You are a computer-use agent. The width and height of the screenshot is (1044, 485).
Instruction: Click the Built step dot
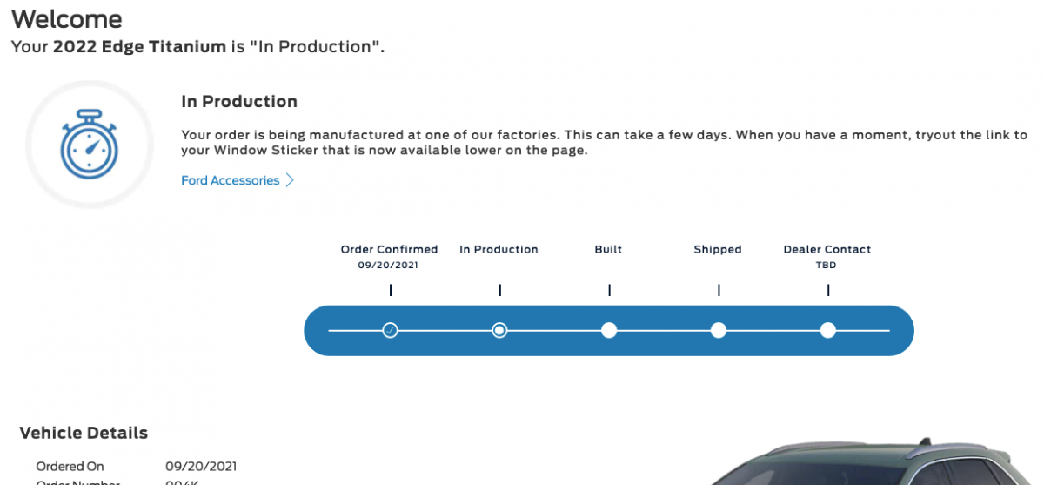[x=609, y=330]
